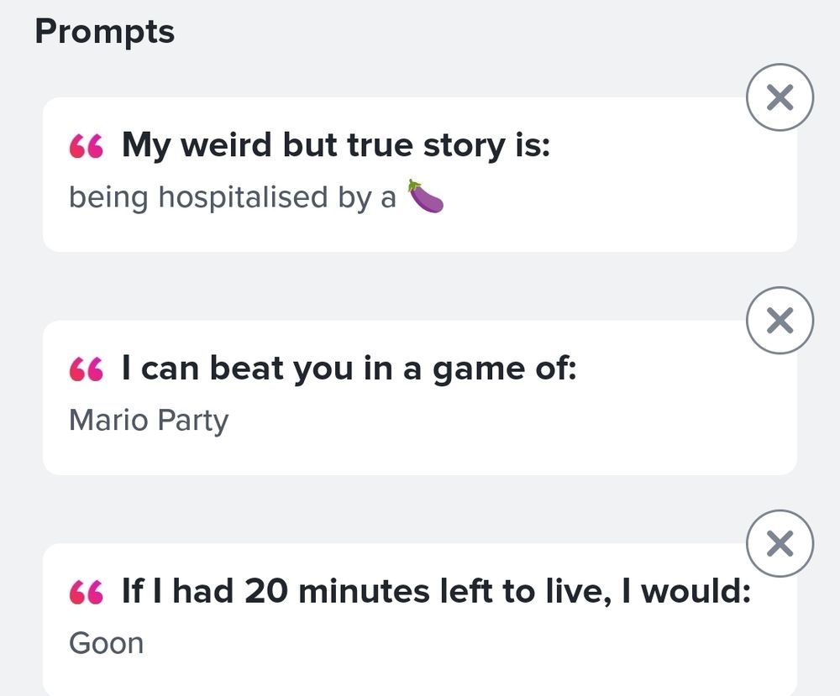
Task: Remove the 'My weird but true story' prompt
Action: 780,98
